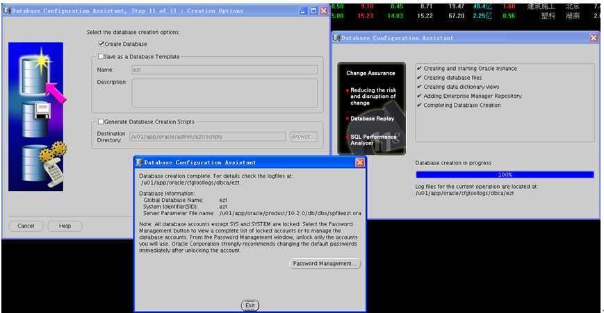Viewport: 604px width, 313px height.
Task: Click the System Identifier(SID) value ezt
Action: coord(223,207)
